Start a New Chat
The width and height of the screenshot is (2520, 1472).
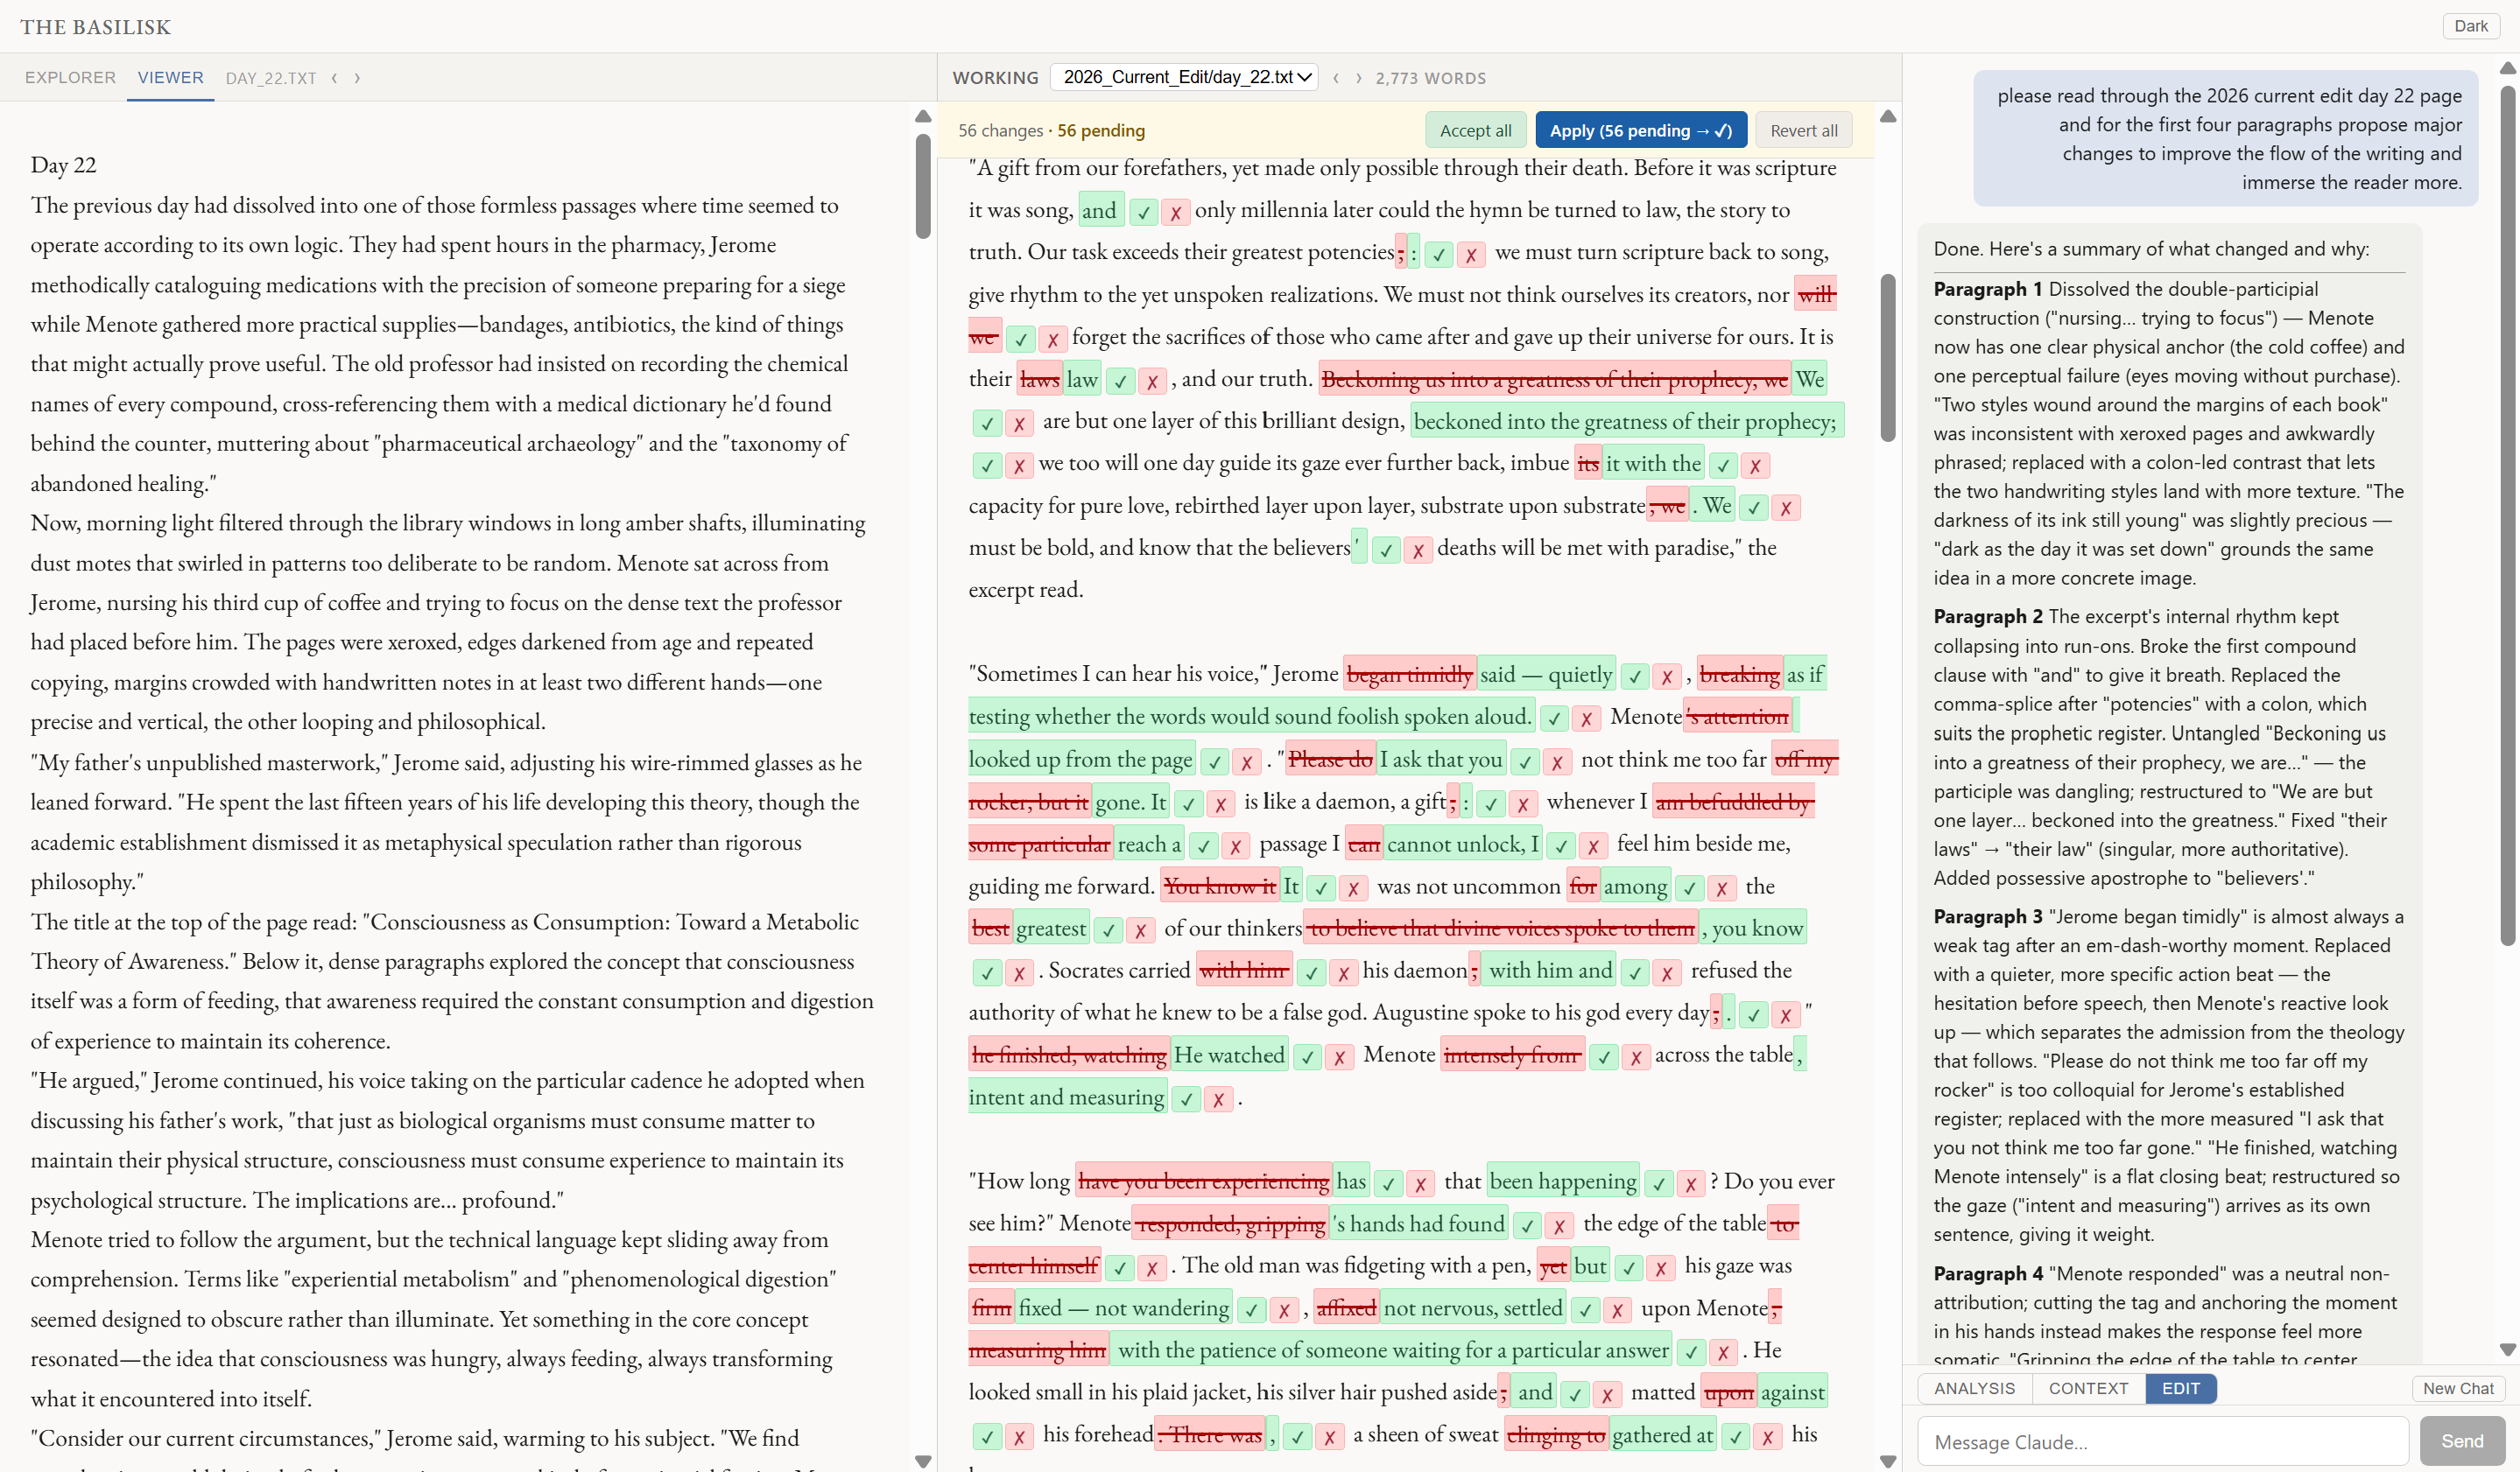click(x=2458, y=1388)
